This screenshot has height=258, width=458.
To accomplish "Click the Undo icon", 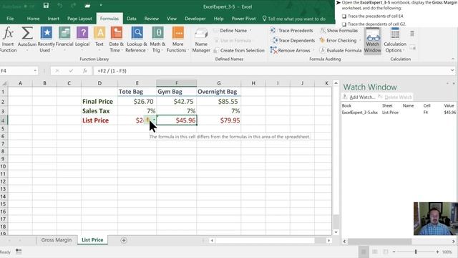I will (60, 6).
